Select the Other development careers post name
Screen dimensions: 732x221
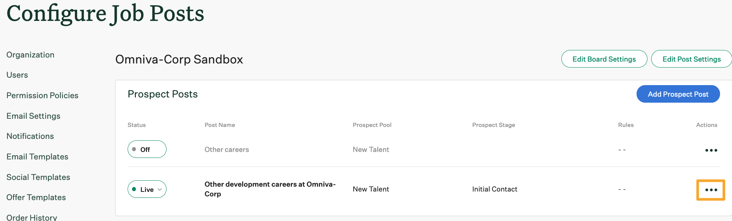click(270, 189)
